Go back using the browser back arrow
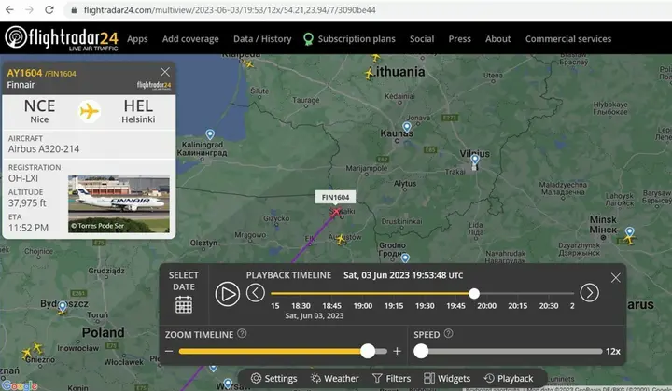 9,10
